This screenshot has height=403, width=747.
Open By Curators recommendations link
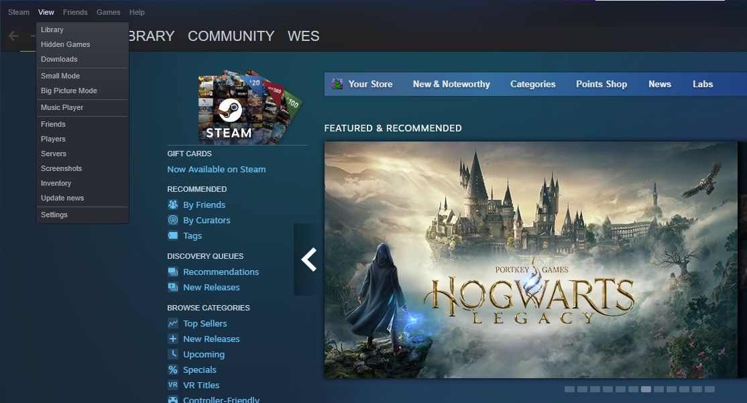coord(207,220)
